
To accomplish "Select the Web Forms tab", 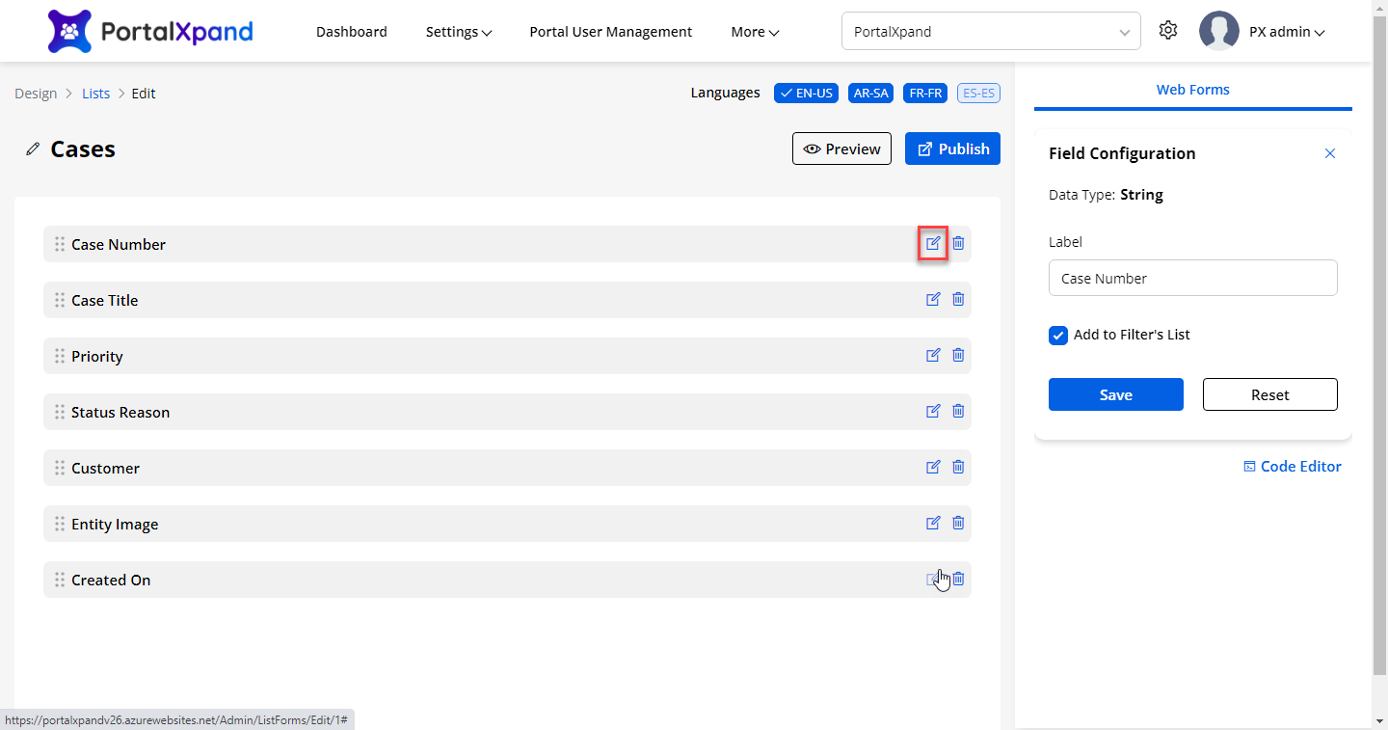I will [1192, 90].
